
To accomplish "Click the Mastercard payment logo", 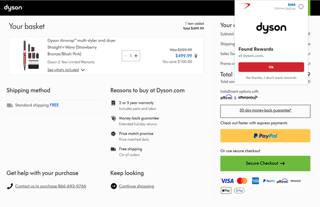I will pos(242,181).
